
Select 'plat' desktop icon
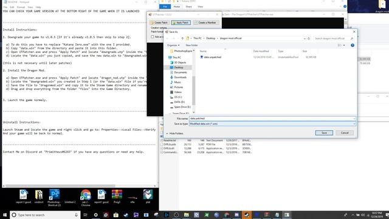click(148, 196)
